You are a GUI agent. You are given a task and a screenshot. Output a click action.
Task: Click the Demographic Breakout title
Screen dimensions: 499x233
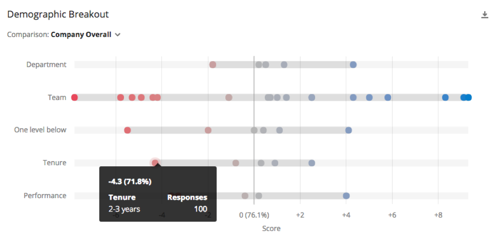click(x=58, y=14)
